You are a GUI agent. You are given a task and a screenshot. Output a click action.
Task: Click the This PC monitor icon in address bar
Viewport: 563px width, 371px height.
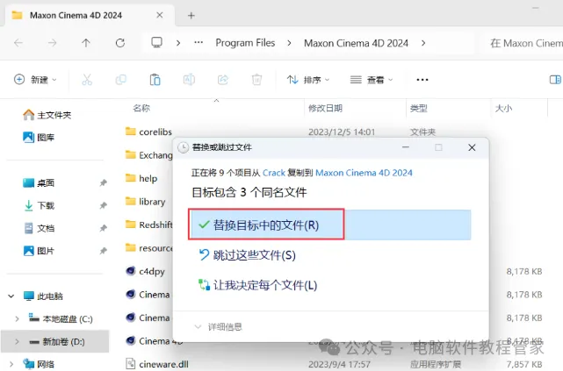(x=156, y=43)
